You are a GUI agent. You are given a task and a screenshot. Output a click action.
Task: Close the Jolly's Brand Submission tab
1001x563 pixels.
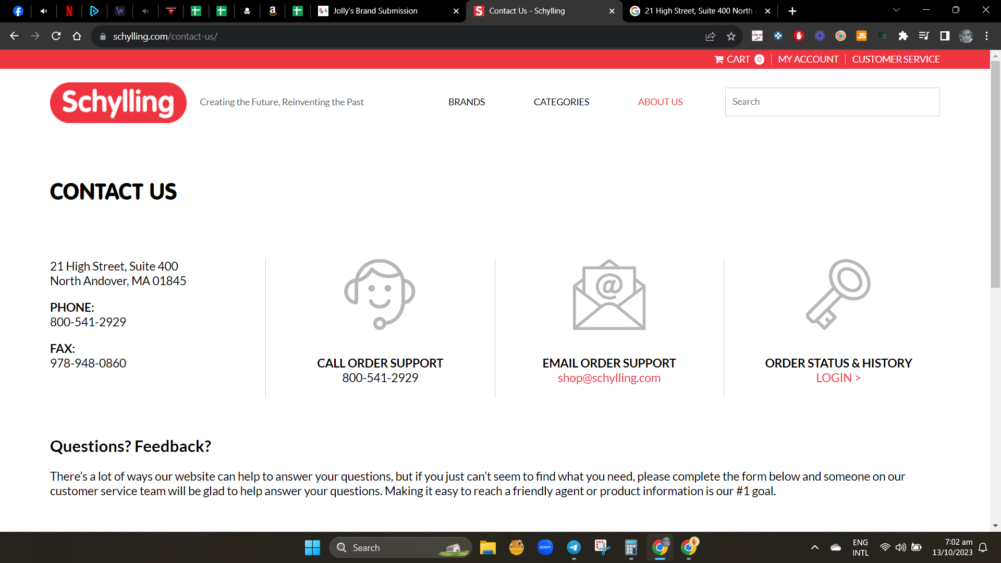[x=456, y=11]
